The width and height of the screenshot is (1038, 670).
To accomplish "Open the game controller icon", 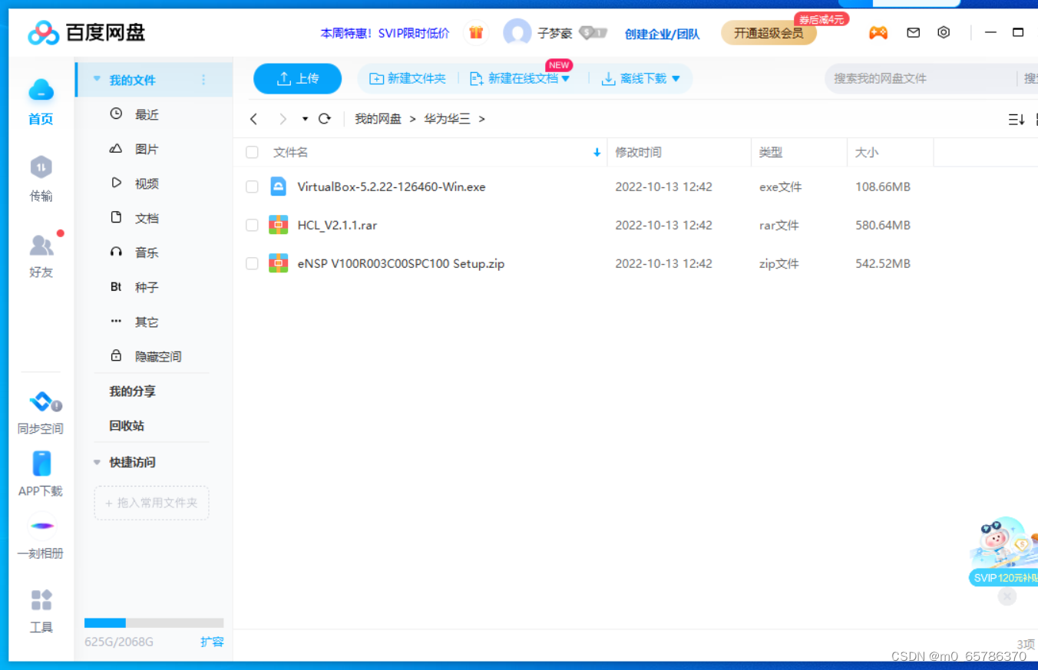I will [x=878, y=33].
